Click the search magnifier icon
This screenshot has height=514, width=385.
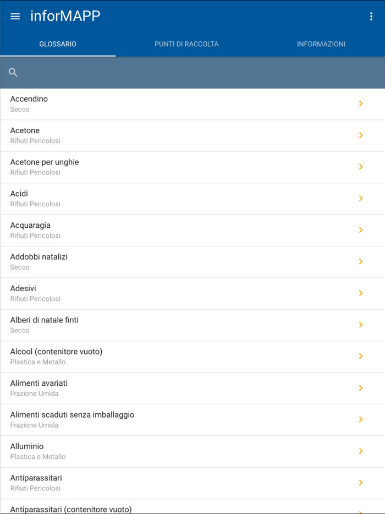pos(13,72)
